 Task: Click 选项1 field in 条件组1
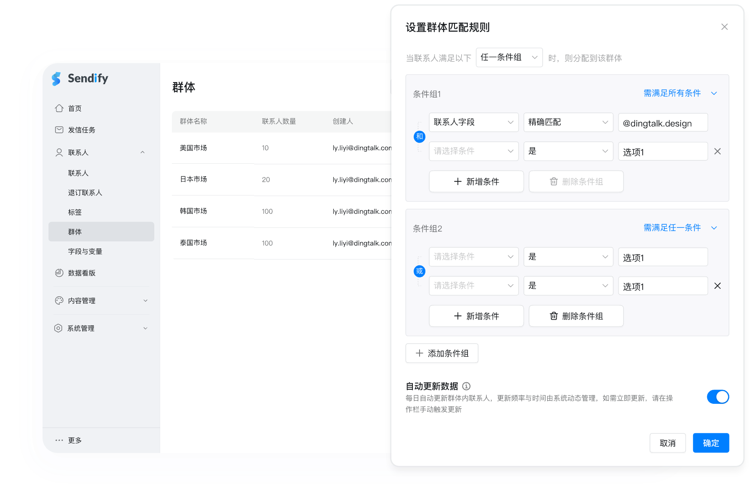point(663,151)
